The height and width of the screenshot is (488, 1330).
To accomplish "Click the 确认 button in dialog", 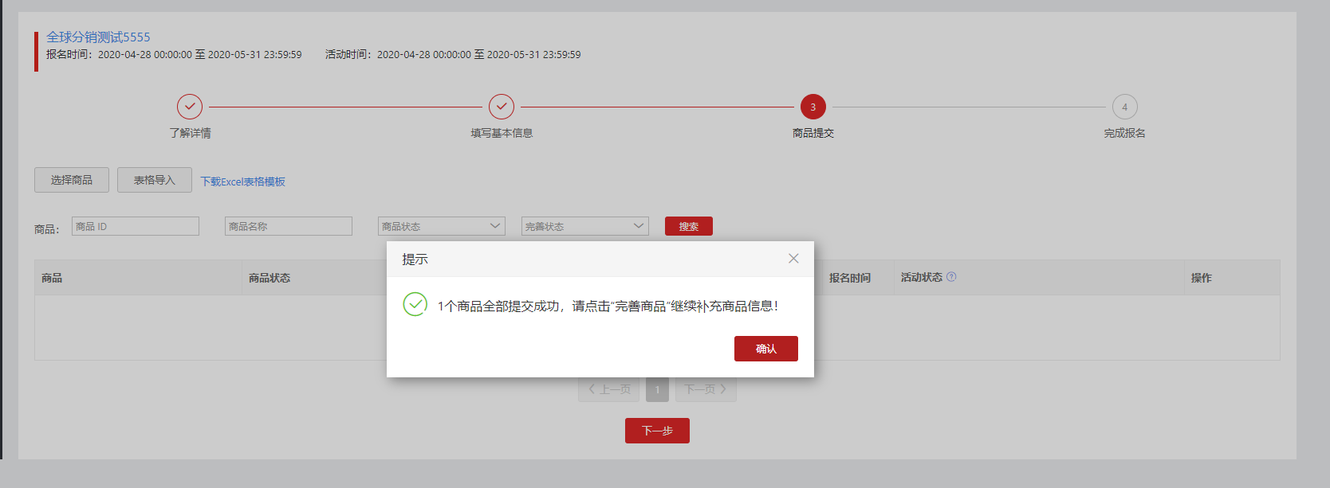I will point(765,349).
